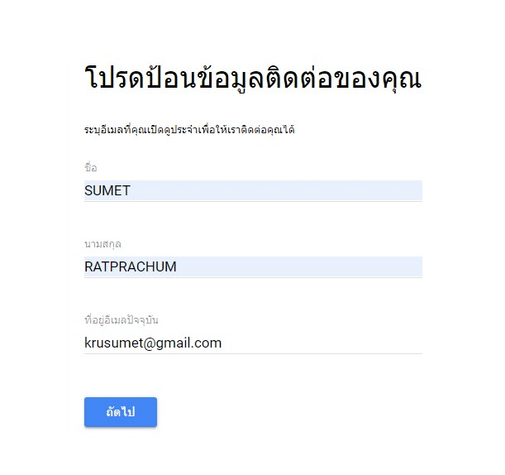505x475 pixels.
Task: Click the gmail.com part of the email
Action: click(188, 343)
